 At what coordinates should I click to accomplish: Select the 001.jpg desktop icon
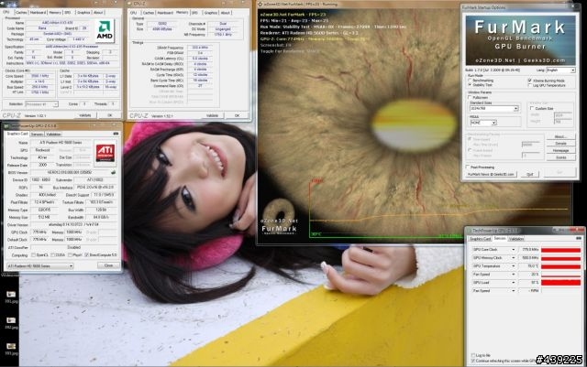click(11, 297)
